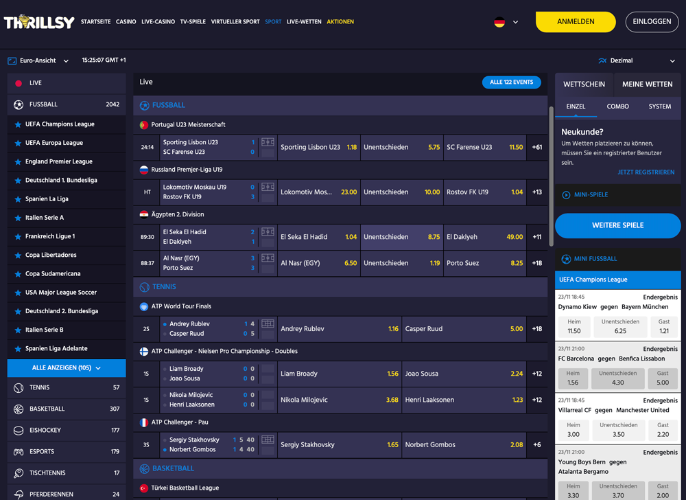This screenshot has height=500, width=686.
Task: Click the Basketball icon in sidebar
Action: pyautogui.click(x=19, y=409)
